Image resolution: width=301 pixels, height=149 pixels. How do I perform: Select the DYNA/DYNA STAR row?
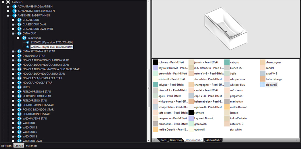[34, 56]
